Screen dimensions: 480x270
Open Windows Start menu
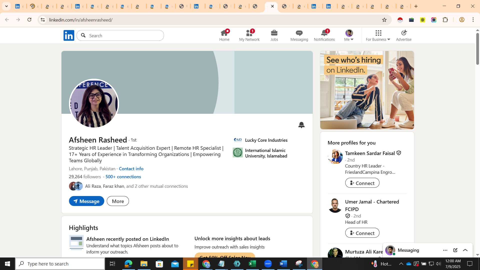[7, 264]
